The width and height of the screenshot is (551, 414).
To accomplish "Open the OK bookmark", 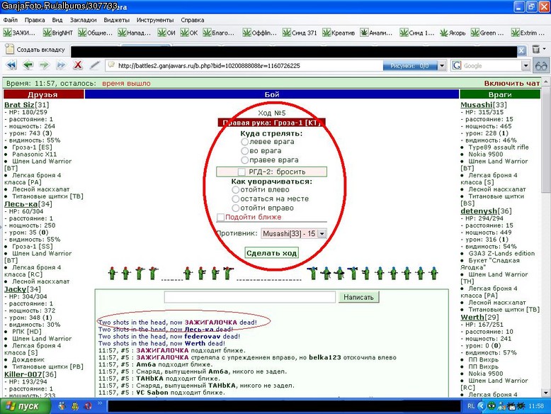I will (x=189, y=33).
